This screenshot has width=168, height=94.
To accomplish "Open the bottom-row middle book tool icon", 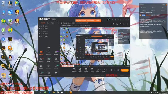I will click(49, 73).
